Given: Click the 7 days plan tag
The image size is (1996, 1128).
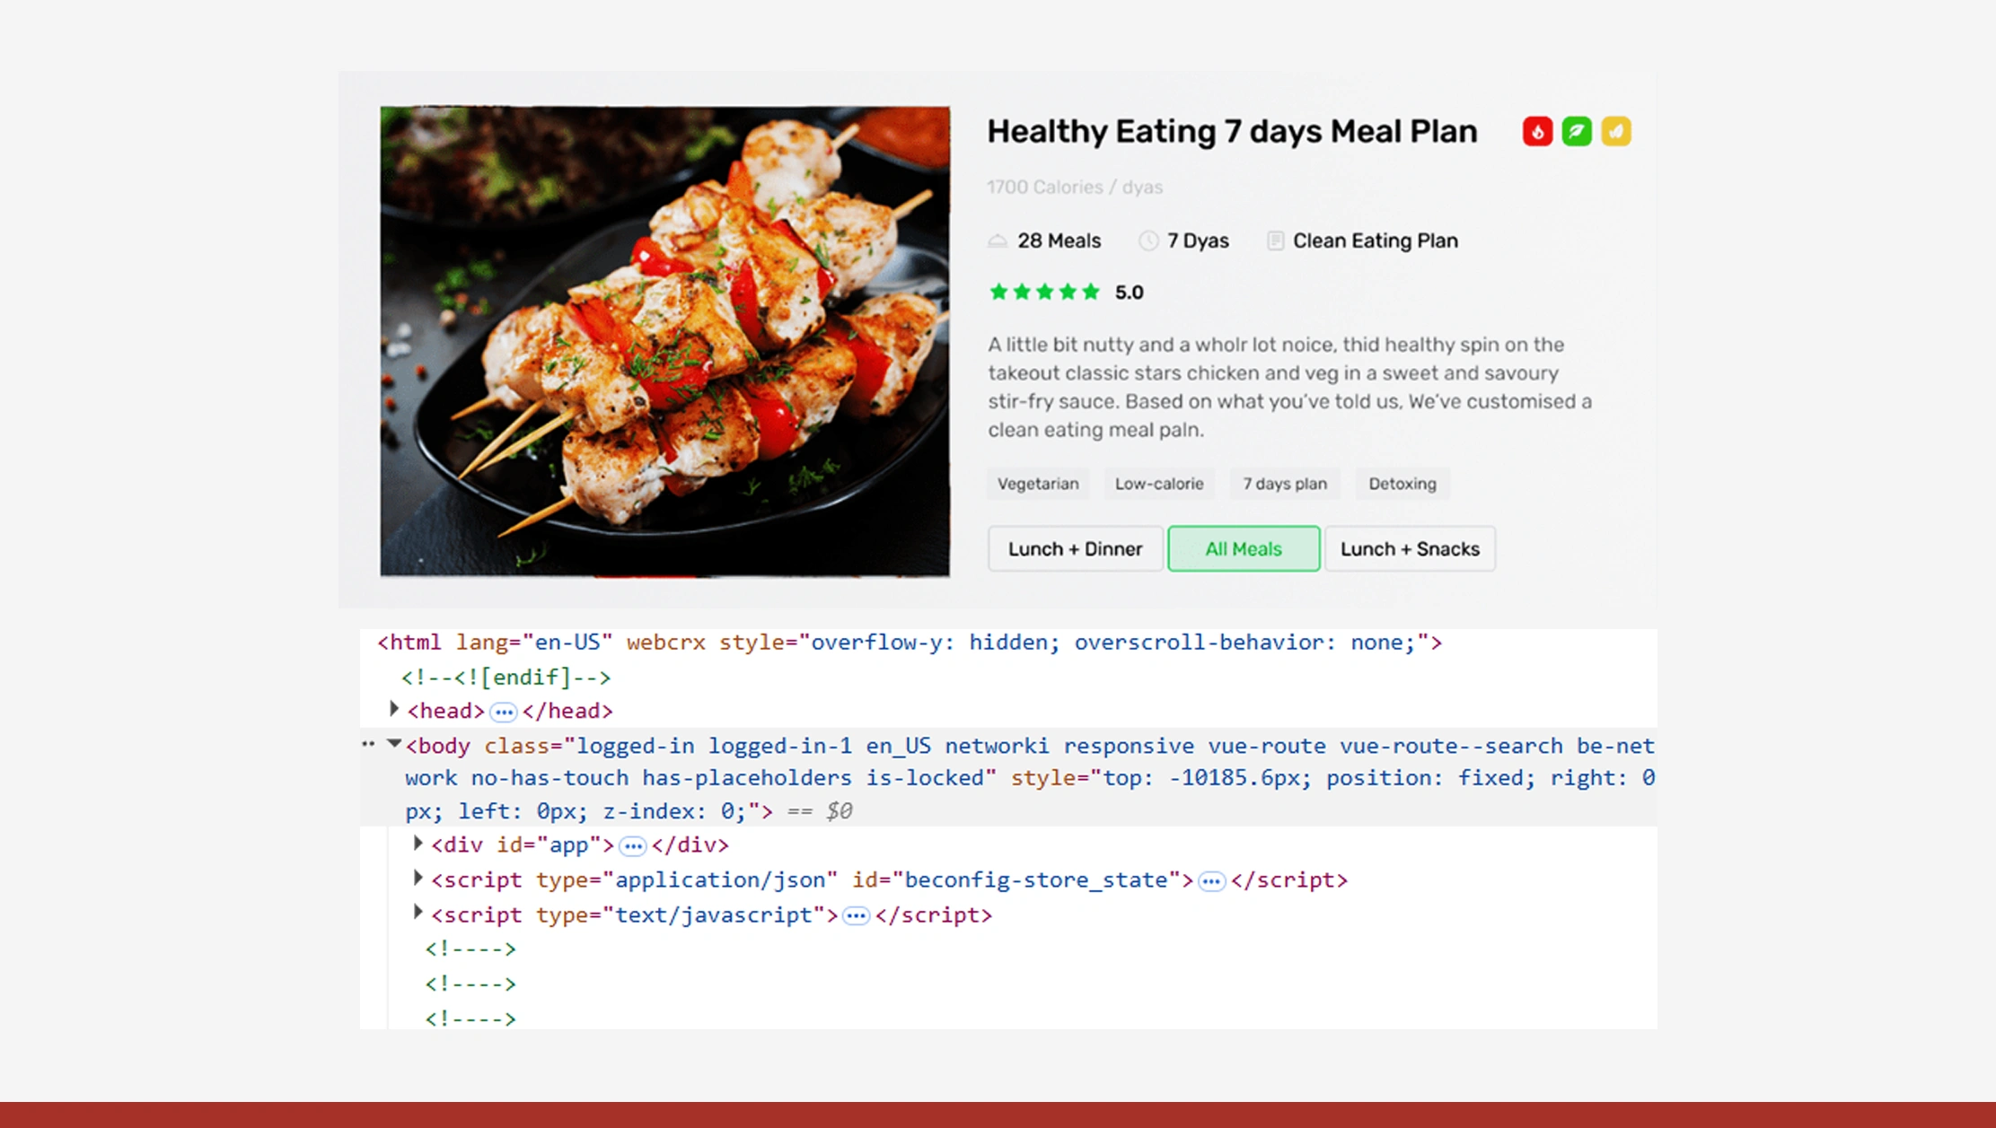Looking at the screenshot, I should click(1285, 484).
